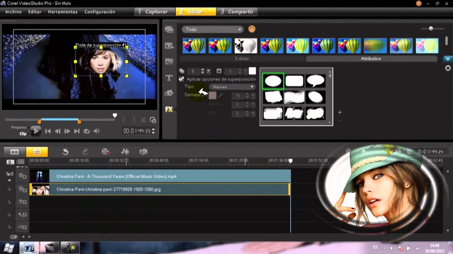This screenshot has width=453, height=254.
Task: Switch to the Atributos options tab
Action: click(x=371, y=59)
